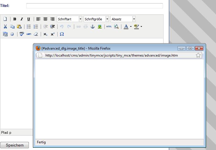The image size is (216, 150).
Task: Center align the text
Action: point(45,19)
